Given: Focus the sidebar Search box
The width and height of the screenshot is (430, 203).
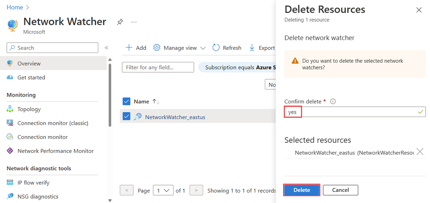Looking at the screenshot, I should [x=52, y=48].
